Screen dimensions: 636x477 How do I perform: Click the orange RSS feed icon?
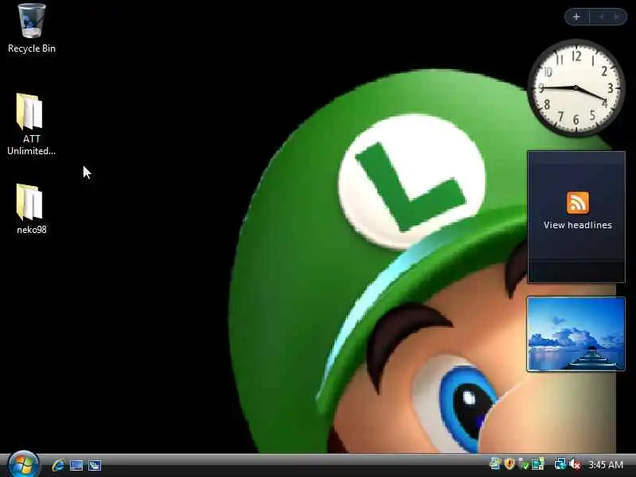point(578,203)
